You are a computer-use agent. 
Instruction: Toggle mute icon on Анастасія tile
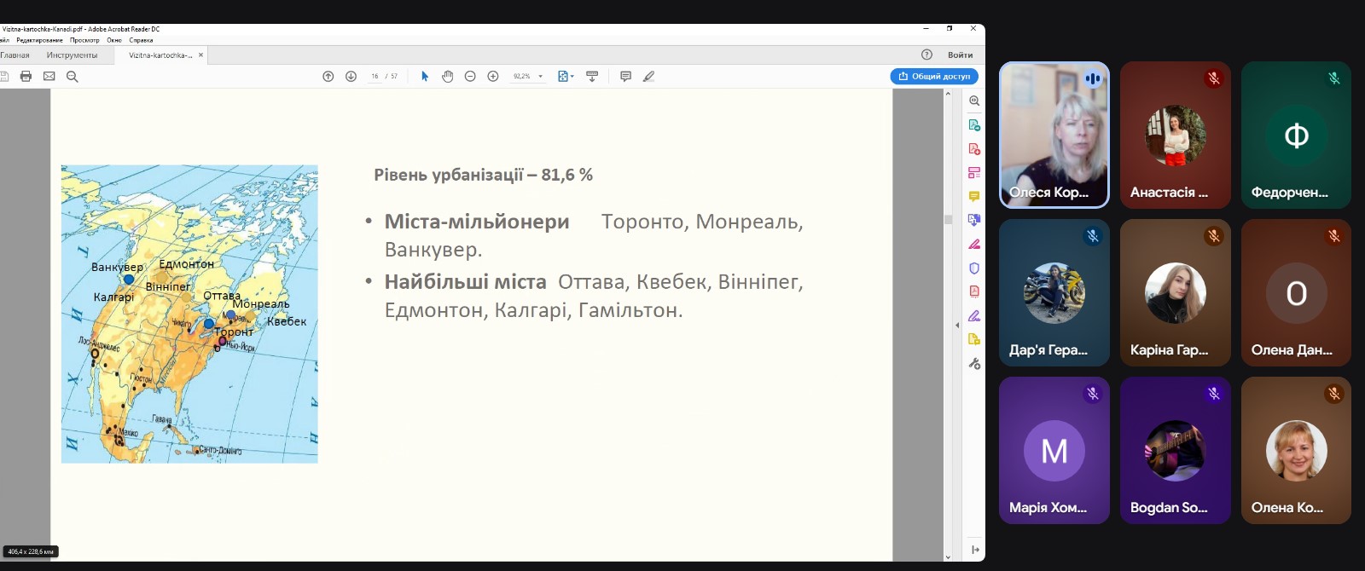(1213, 78)
